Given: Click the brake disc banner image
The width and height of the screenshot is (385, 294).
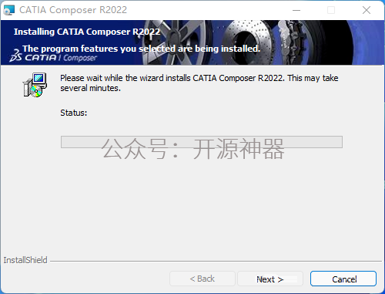Looking at the screenshot, I should pyautogui.click(x=246, y=41).
